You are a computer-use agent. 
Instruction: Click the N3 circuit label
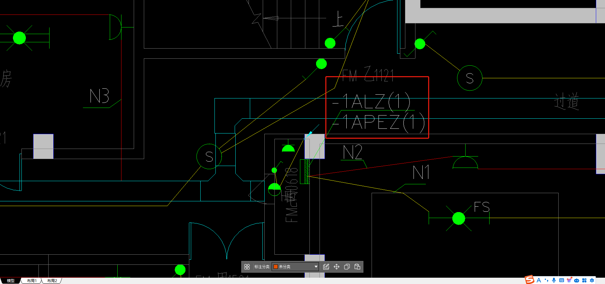pos(99,96)
